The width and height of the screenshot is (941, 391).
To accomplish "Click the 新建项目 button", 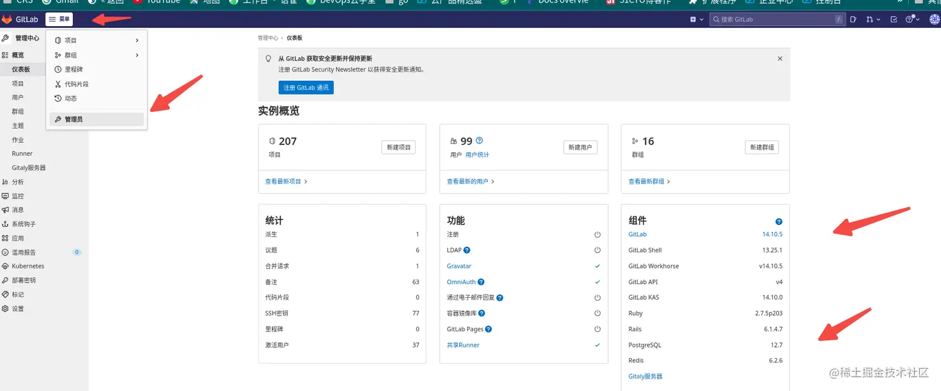I will click(x=398, y=147).
